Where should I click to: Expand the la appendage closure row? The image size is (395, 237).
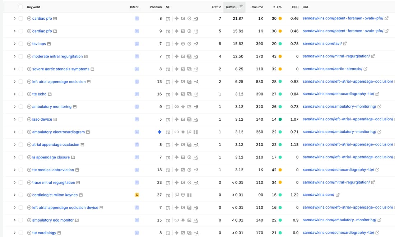pyautogui.click(x=14, y=157)
